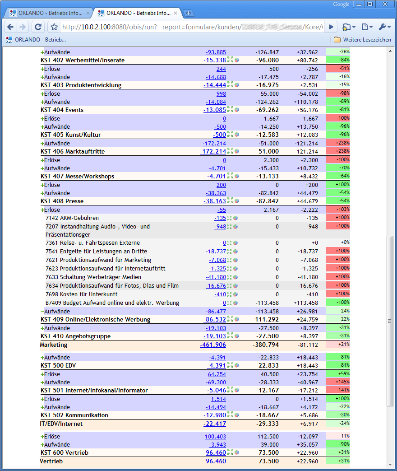Open the page menu dropdown
397x471 pixels.
367,27
